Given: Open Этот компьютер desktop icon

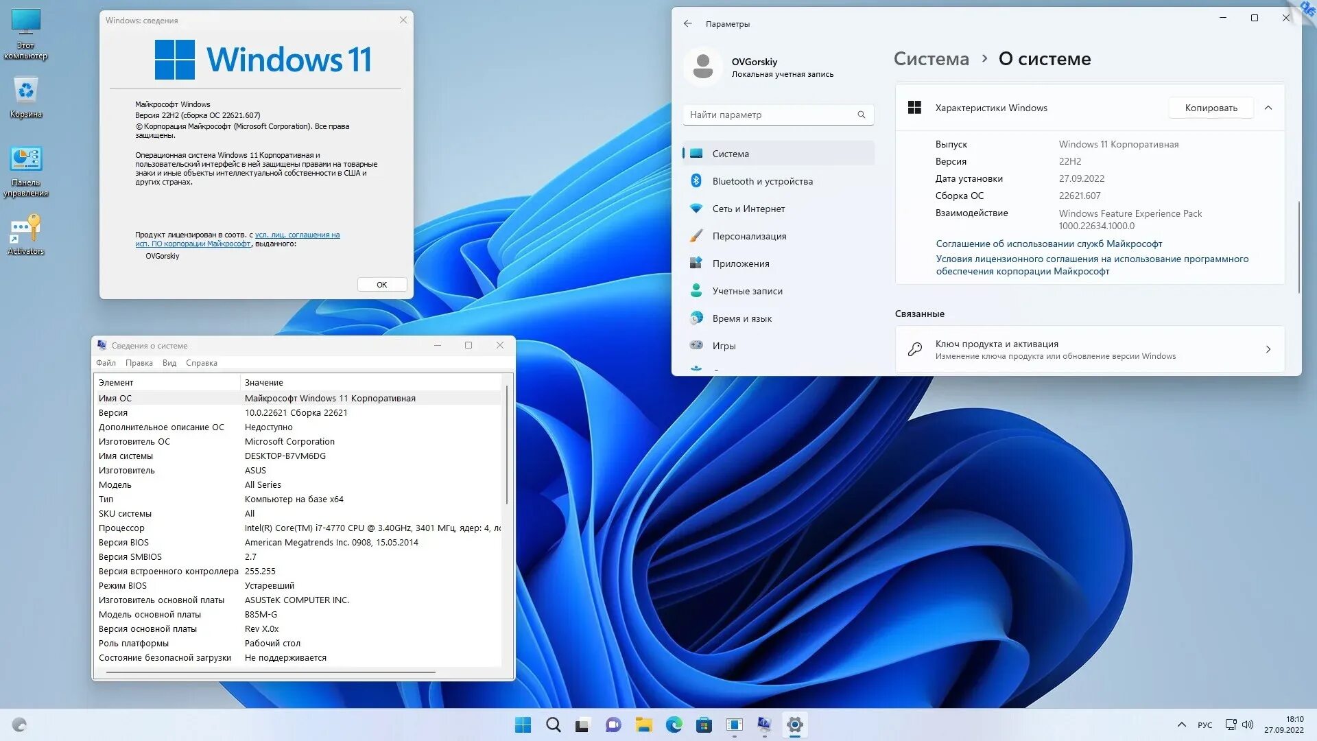Looking at the screenshot, I should click(25, 34).
